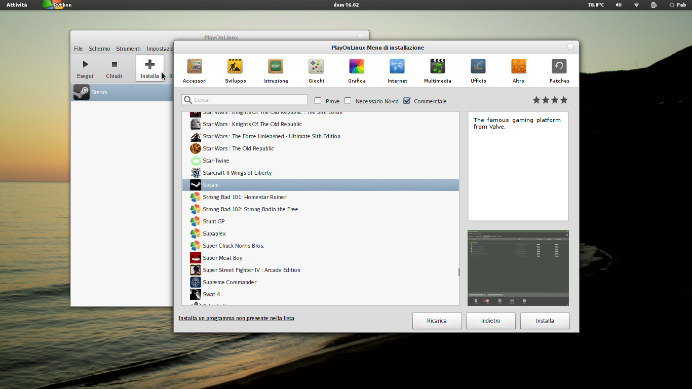This screenshot has height=389, width=692.
Task: Open Attività overview
Action: [17, 5]
